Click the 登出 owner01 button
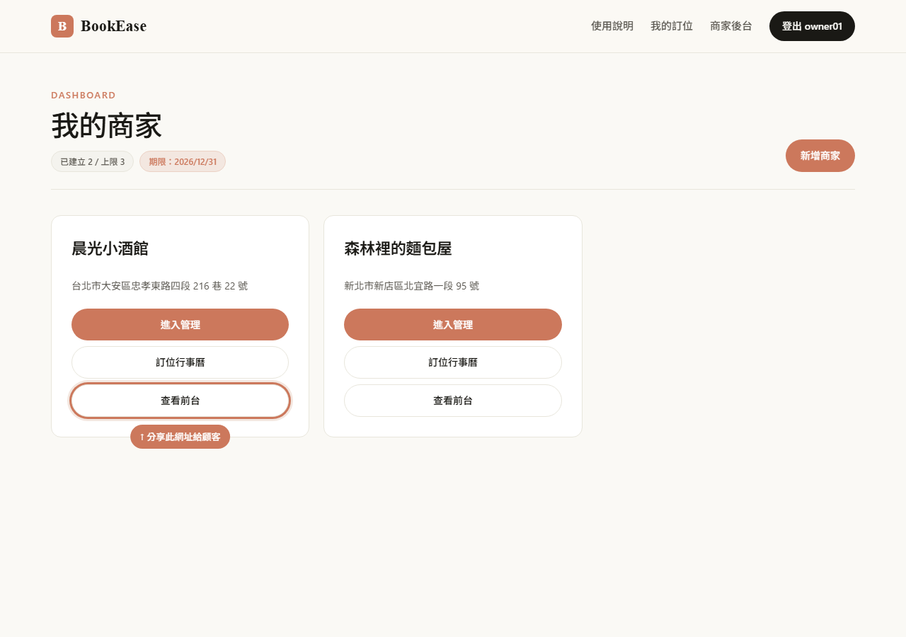The width and height of the screenshot is (906, 637). (x=812, y=26)
